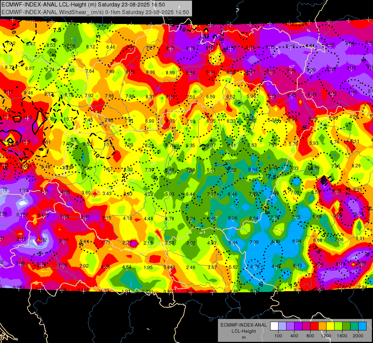Click the wind shear value 7.09
This screenshot has height=343, width=373.
pos(254,242)
